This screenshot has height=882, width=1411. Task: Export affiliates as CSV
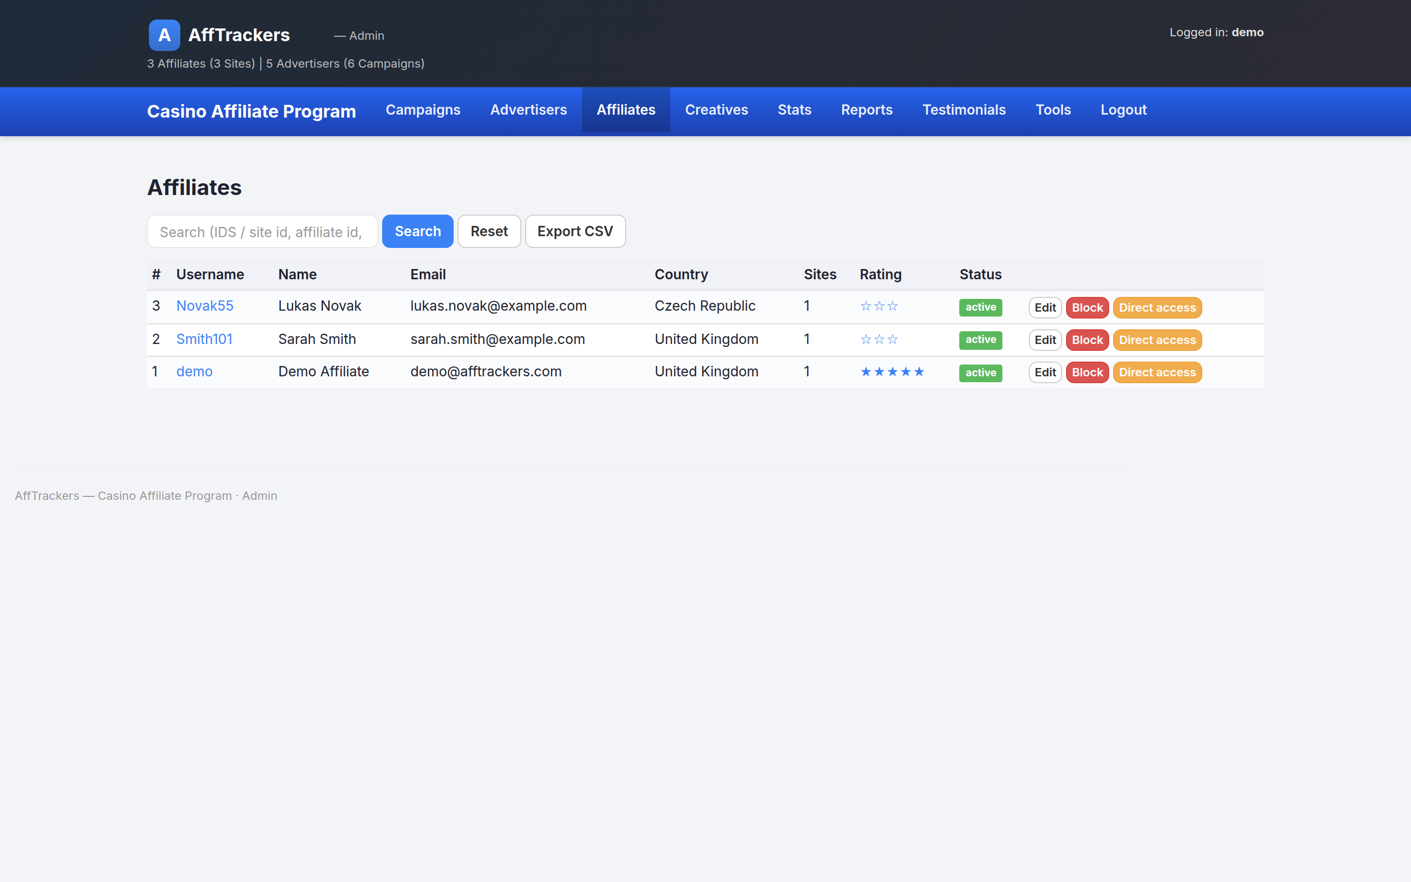[x=575, y=232]
